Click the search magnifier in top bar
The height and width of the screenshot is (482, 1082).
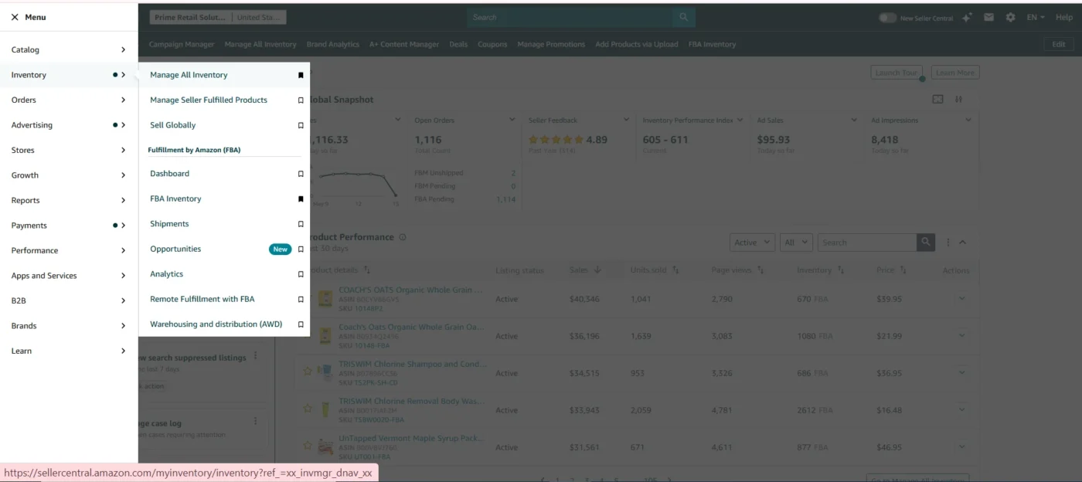click(683, 17)
